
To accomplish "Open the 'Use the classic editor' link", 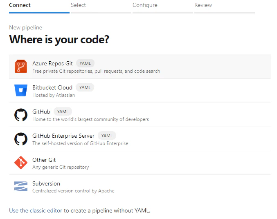I will tap(36, 210).
